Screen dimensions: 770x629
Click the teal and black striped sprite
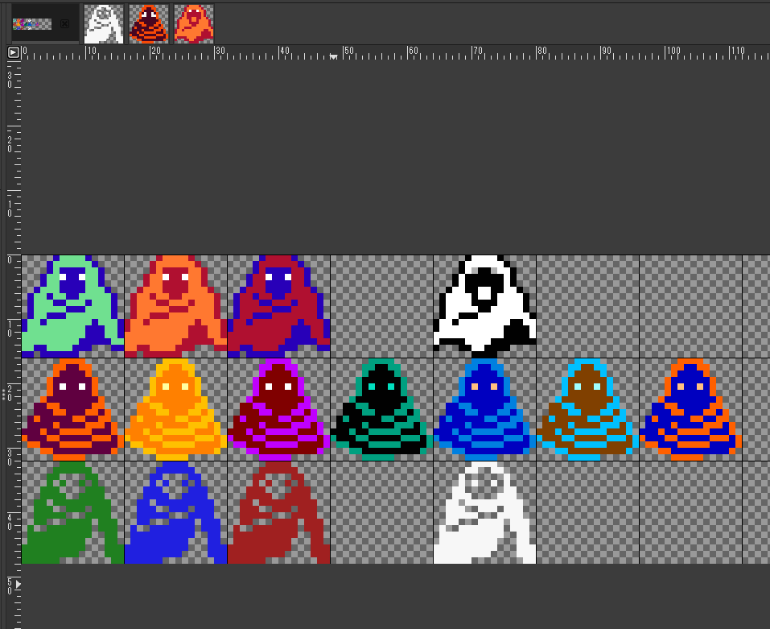(x=381, y=409)
